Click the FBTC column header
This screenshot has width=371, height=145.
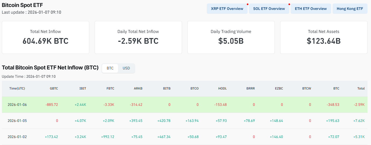pyautogui.click(x=110, y=88)
